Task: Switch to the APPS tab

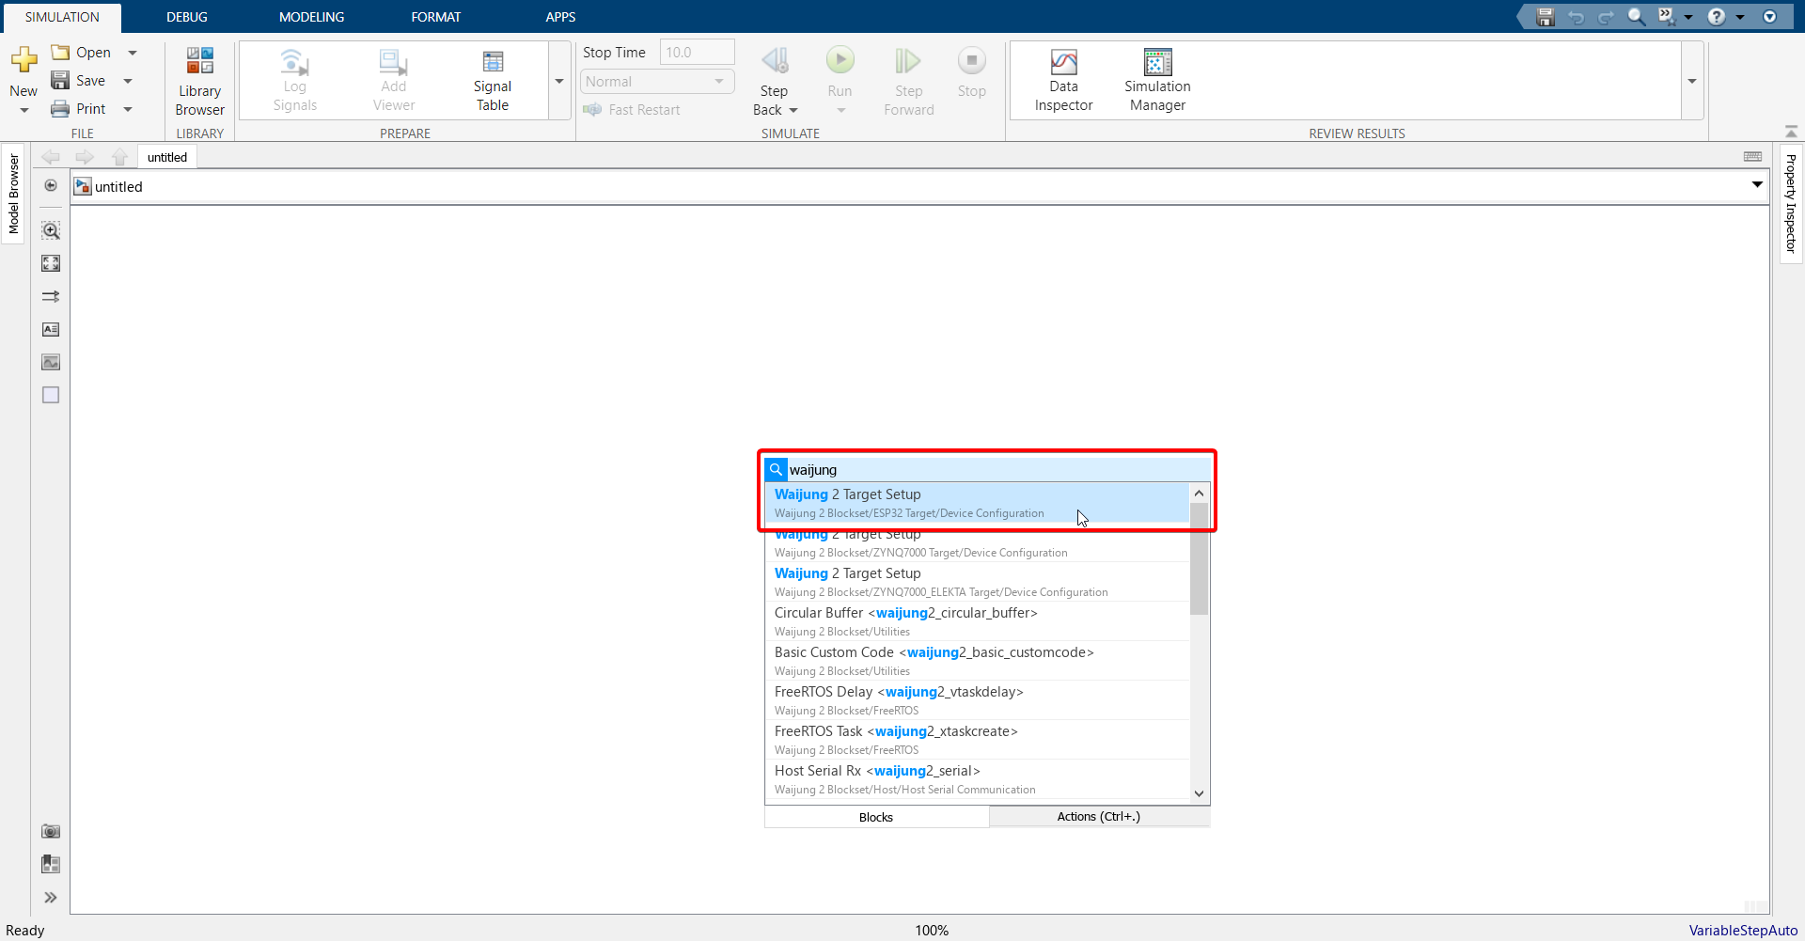Action: pos(560,17)
